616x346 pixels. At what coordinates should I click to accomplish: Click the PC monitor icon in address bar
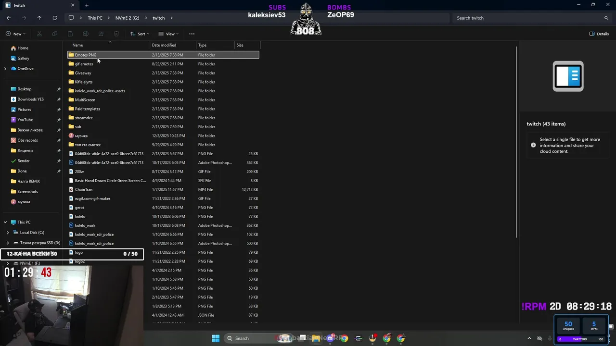point(71,18)
